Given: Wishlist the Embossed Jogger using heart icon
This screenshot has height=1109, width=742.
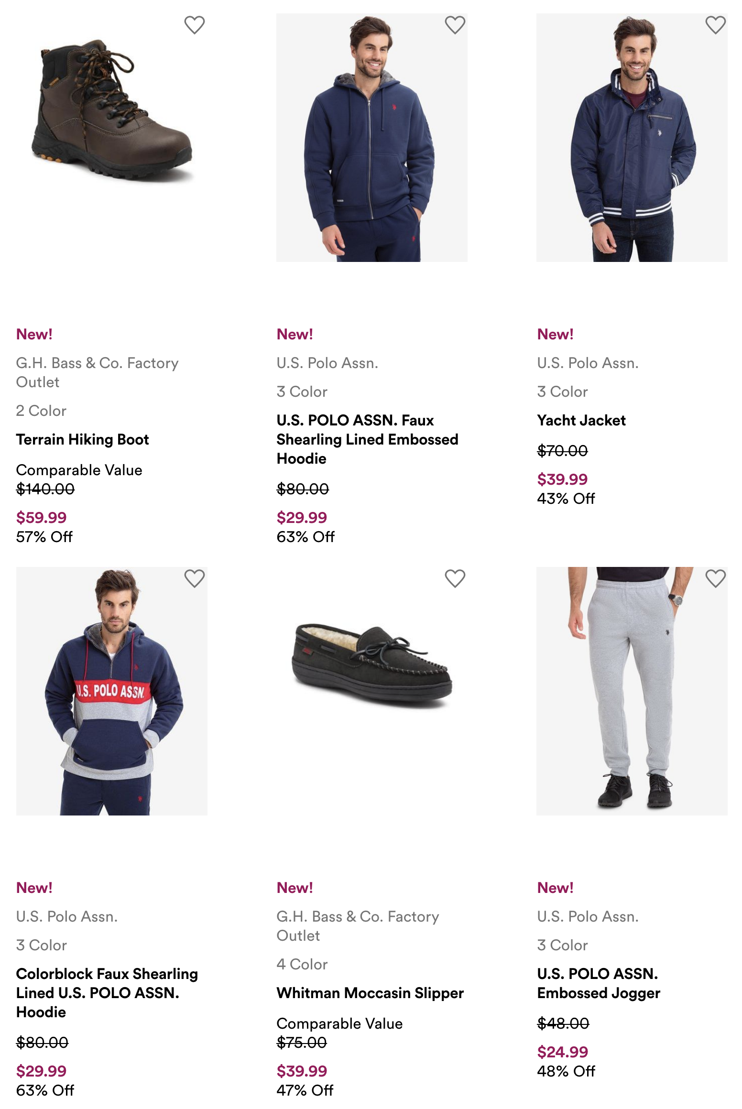Looking at the screenshot, I should 715,579.
